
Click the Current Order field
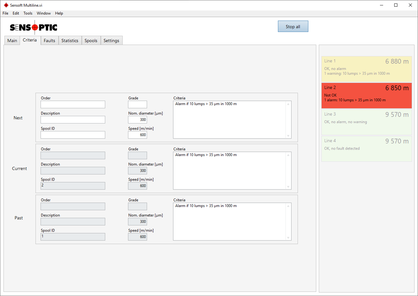point(73,155)
